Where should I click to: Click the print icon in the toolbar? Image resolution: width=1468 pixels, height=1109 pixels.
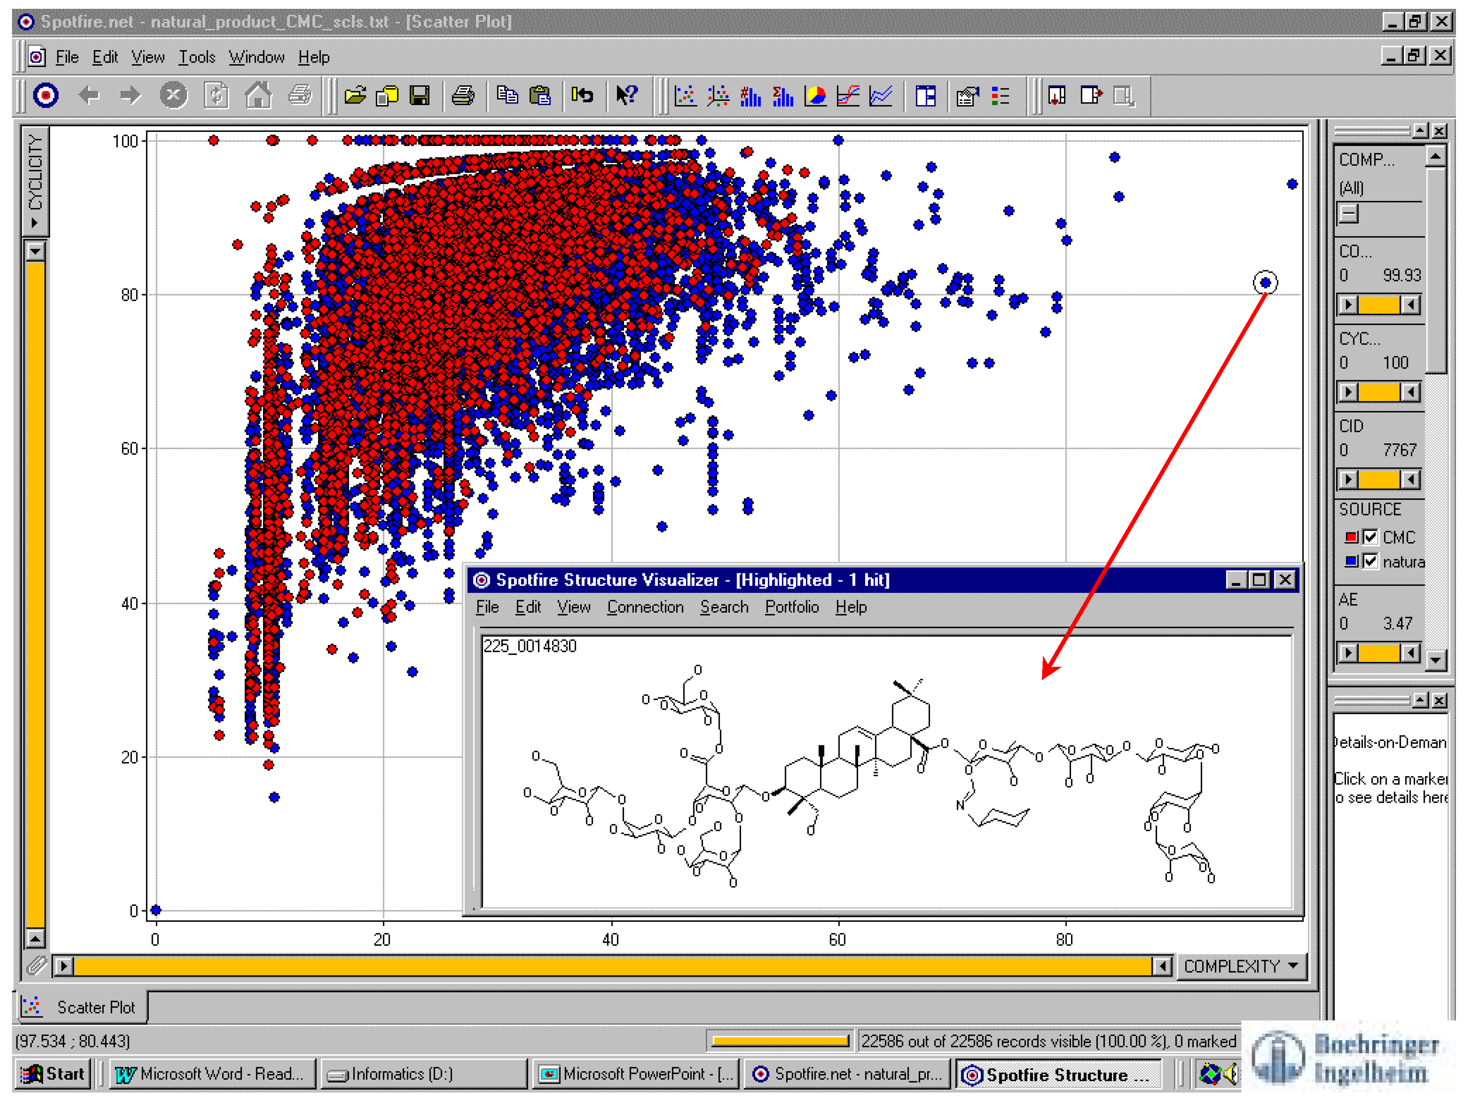463,96
